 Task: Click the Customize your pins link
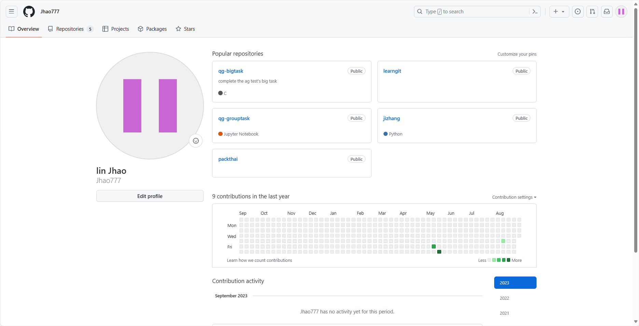tap(517, 54)
